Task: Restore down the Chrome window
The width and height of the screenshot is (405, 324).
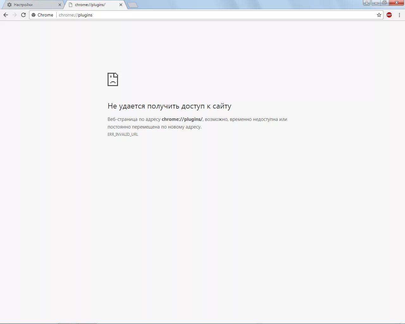Action: point(384,3)
